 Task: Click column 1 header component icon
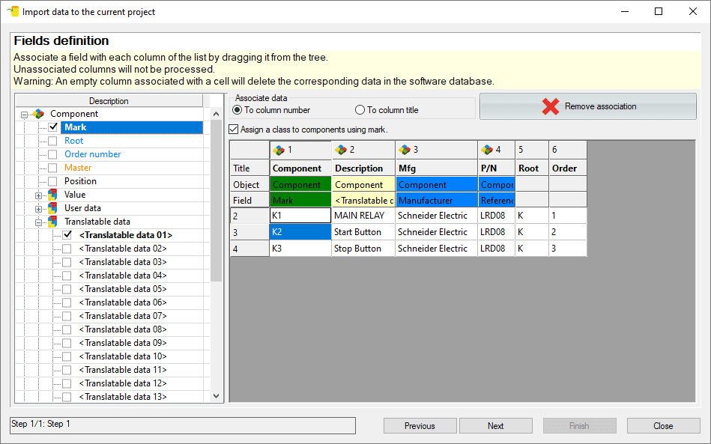(x=279, y=150)
